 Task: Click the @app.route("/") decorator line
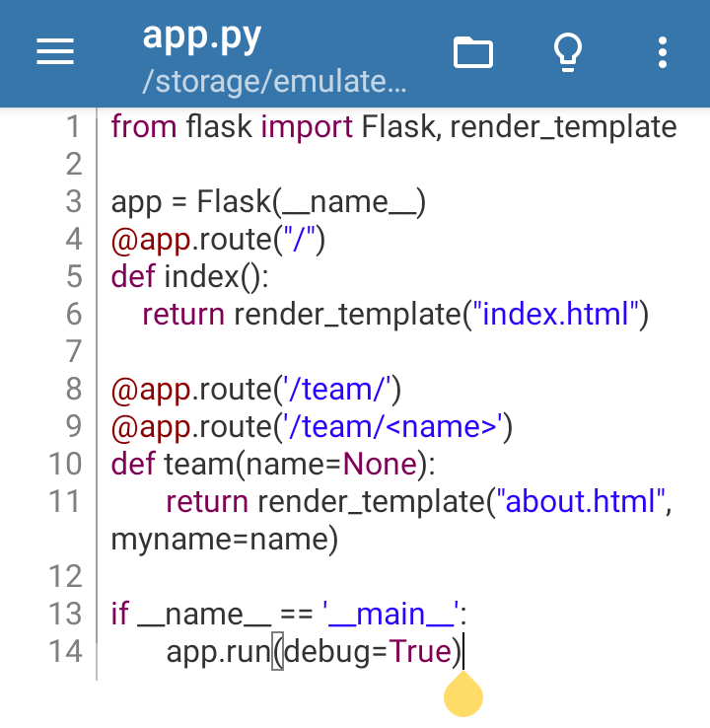(218, 239)
